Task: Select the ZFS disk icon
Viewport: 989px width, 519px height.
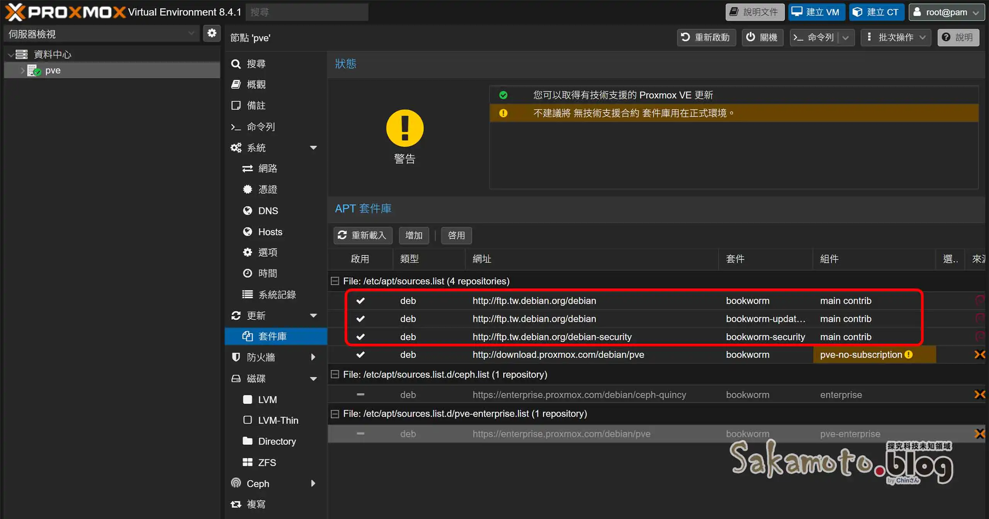Action: point(248,462)
